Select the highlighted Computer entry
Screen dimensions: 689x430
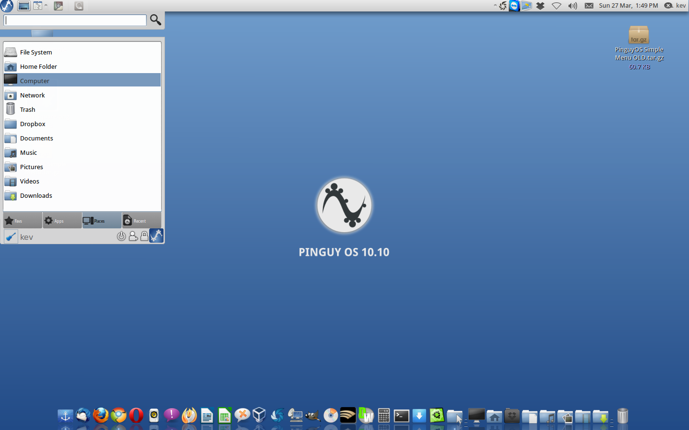[82, 80]
